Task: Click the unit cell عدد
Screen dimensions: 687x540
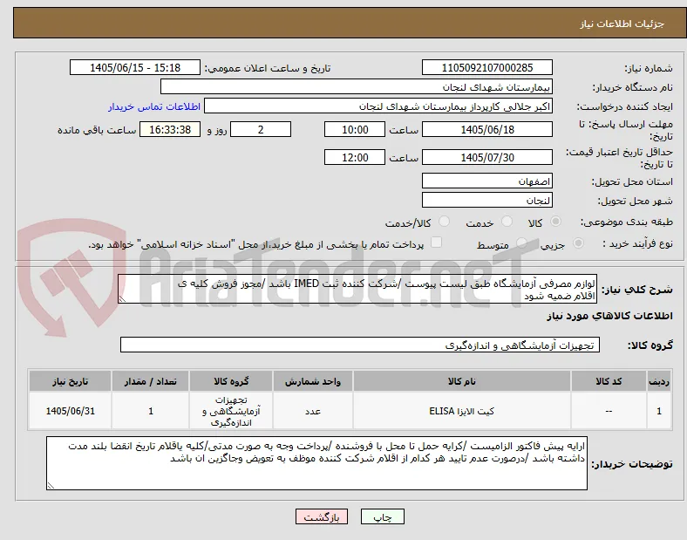Action: point(313,411)
